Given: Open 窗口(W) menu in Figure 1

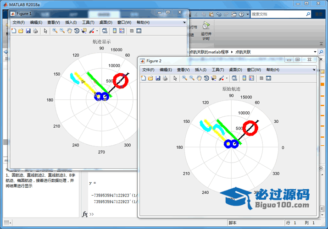Looking at the screenshot, I should pos(124,22).
